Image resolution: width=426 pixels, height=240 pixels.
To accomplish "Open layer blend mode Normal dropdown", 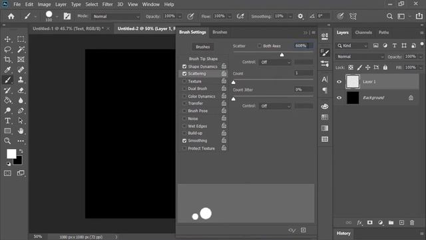I will [x=360, y=57].
